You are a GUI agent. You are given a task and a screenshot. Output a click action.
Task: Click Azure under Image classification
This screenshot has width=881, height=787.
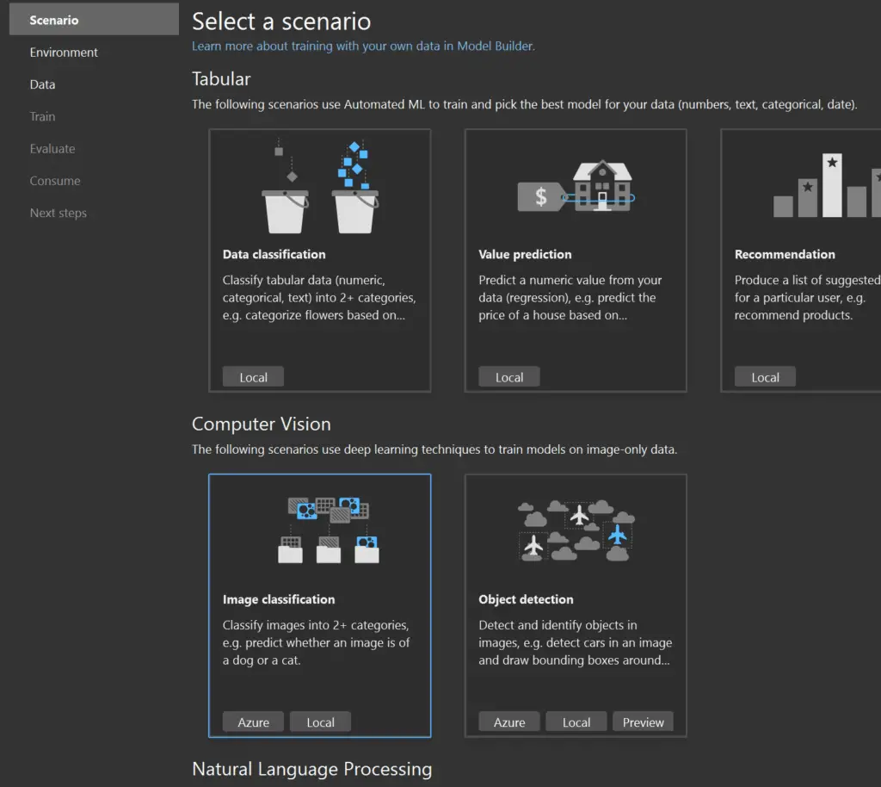(x=252, y=722)
